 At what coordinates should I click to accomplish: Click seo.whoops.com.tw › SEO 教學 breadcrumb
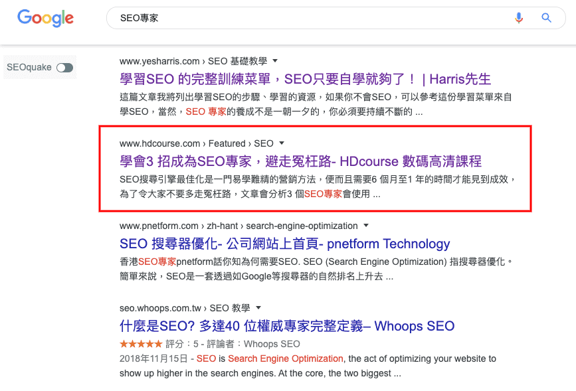click(x=185, y=308)
